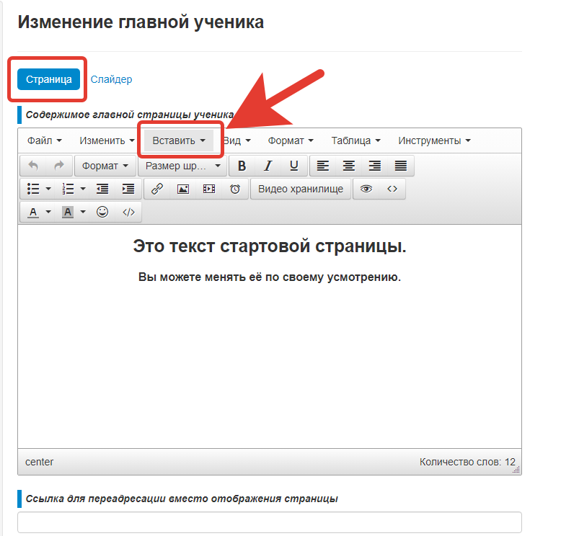Toggle bold text formatting
561x536 pixels.
click(242, 166)
